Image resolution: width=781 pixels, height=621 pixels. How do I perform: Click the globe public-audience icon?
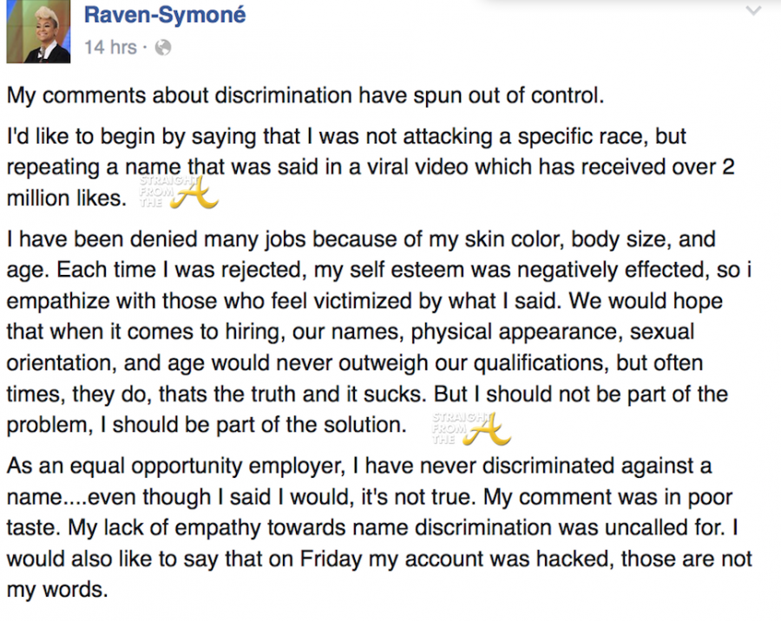162,48
